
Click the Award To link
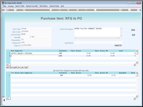118,45
